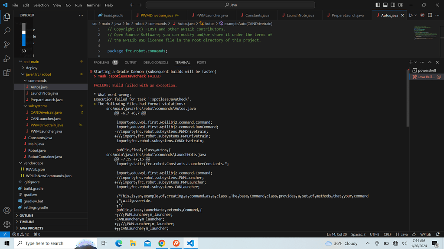Toggle the panel visibility icon
The width and height of the screenshot is (444, 249).
click(385, 4)
